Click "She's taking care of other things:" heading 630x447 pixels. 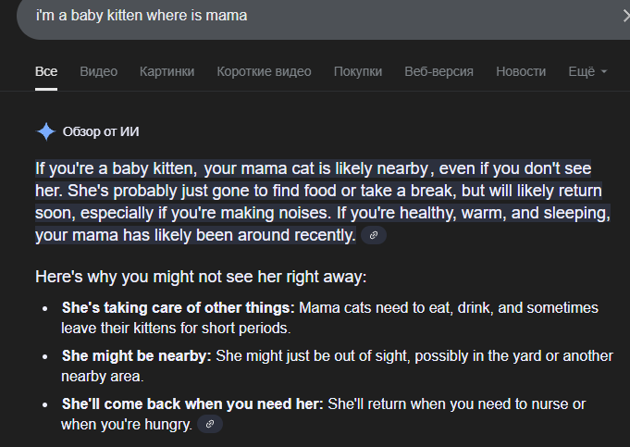pyautogui.click(x=179, y=307)
